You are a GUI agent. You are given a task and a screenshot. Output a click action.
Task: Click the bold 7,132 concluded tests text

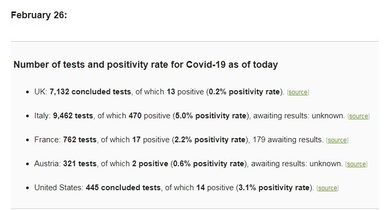pos(90,92)
